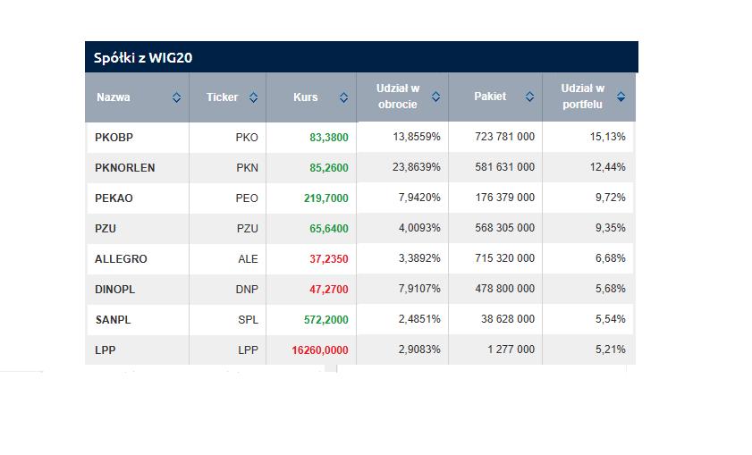This screenshot has width=752, height=455.
Task: Sort table by Pakiet column arrows
Action: [529, 97]
